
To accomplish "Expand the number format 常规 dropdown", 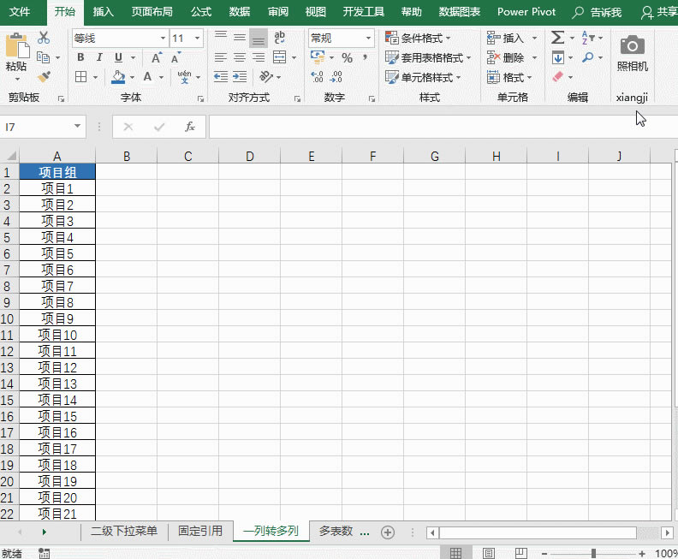I will (x=341, y=39).
